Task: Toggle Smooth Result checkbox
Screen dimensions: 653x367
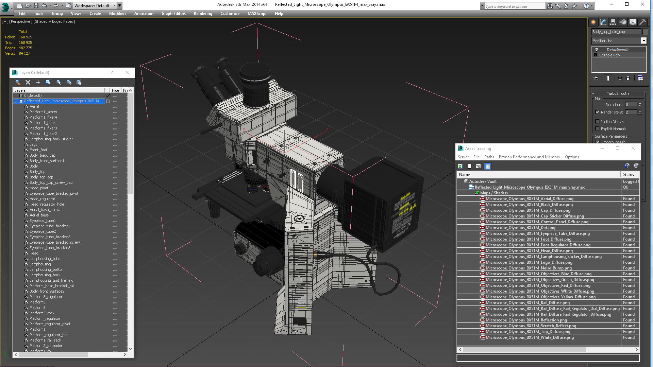Action: click(598, 142)
